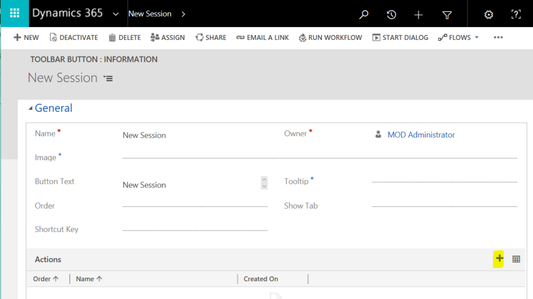Edit the Button Text field

pyautogui.click(x=192, y=185)
